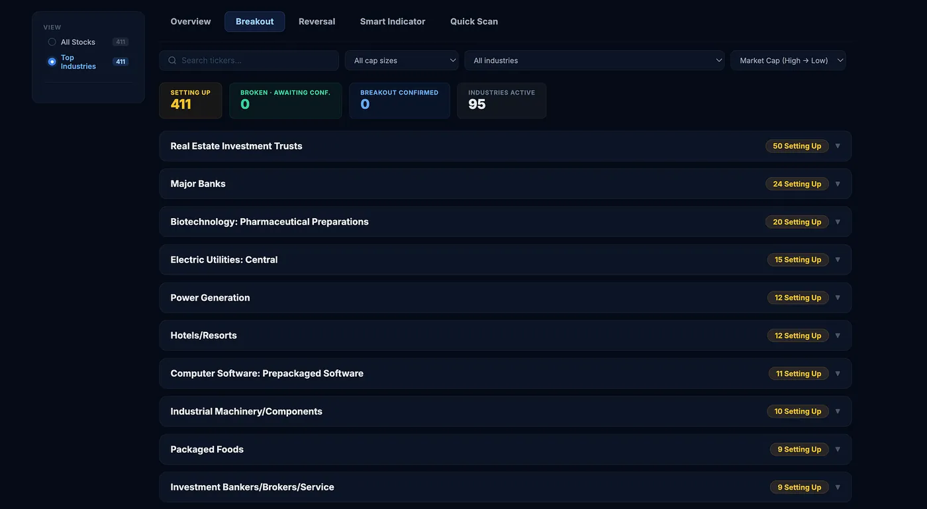Open the All cap sizes dropdown
927x509 pixels.
402,60
